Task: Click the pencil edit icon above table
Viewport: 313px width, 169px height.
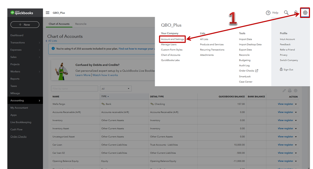Action: coord(284,91)
